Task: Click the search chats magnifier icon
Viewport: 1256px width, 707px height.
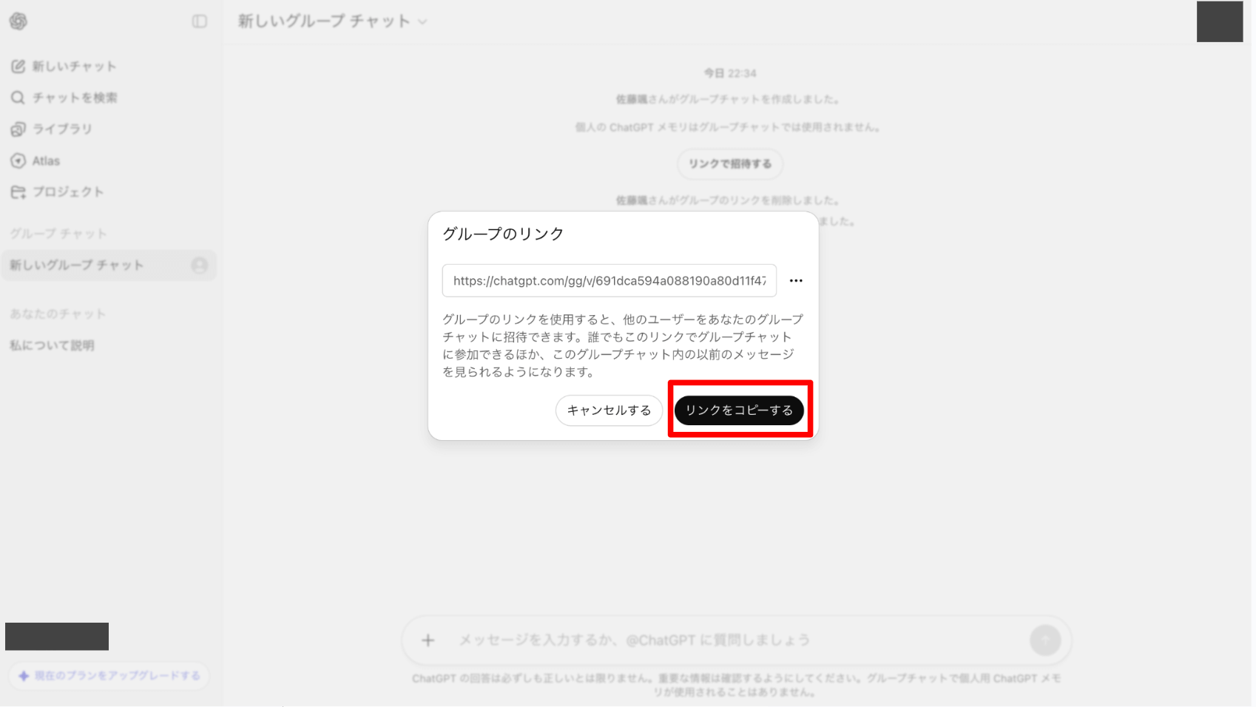Action: 18,98
